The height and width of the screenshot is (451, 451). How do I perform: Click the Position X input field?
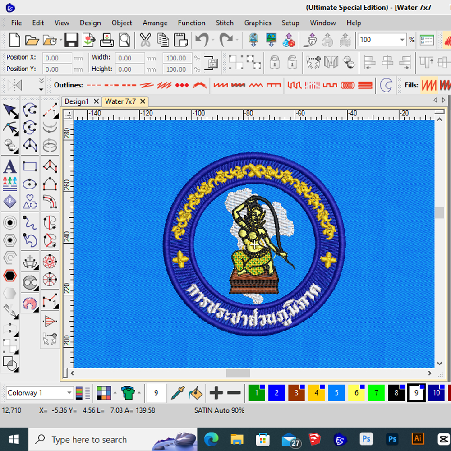point(57,58)
